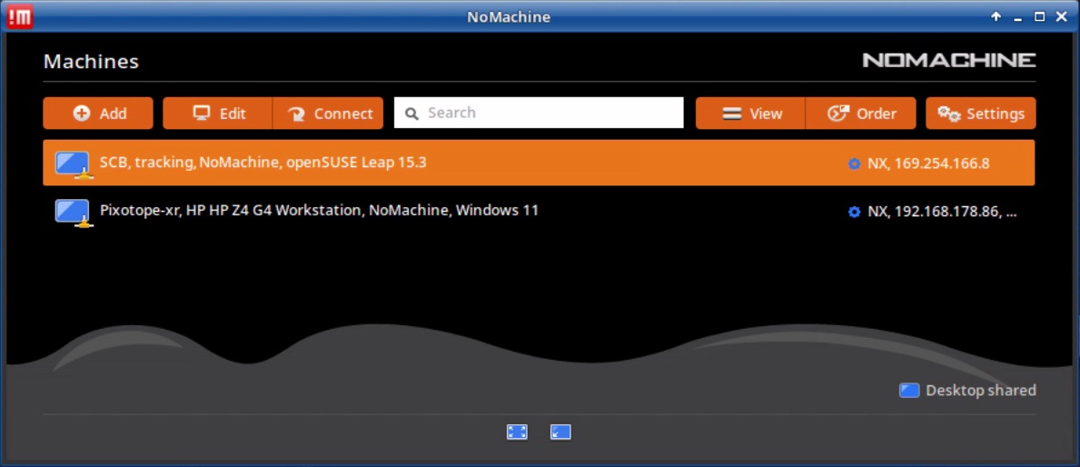Open the Order sorting dropdown
Screen dimensions: 1080x467
(x=861, y=114)
